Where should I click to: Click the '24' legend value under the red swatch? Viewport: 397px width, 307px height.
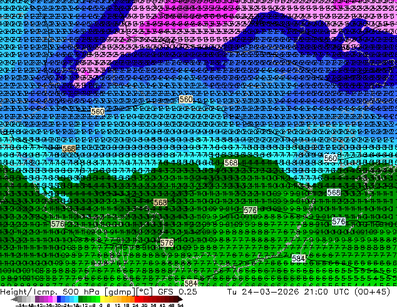[135, 306]
